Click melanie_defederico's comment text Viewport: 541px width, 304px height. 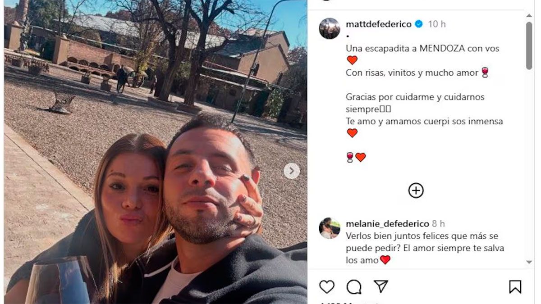coord(425,248)
